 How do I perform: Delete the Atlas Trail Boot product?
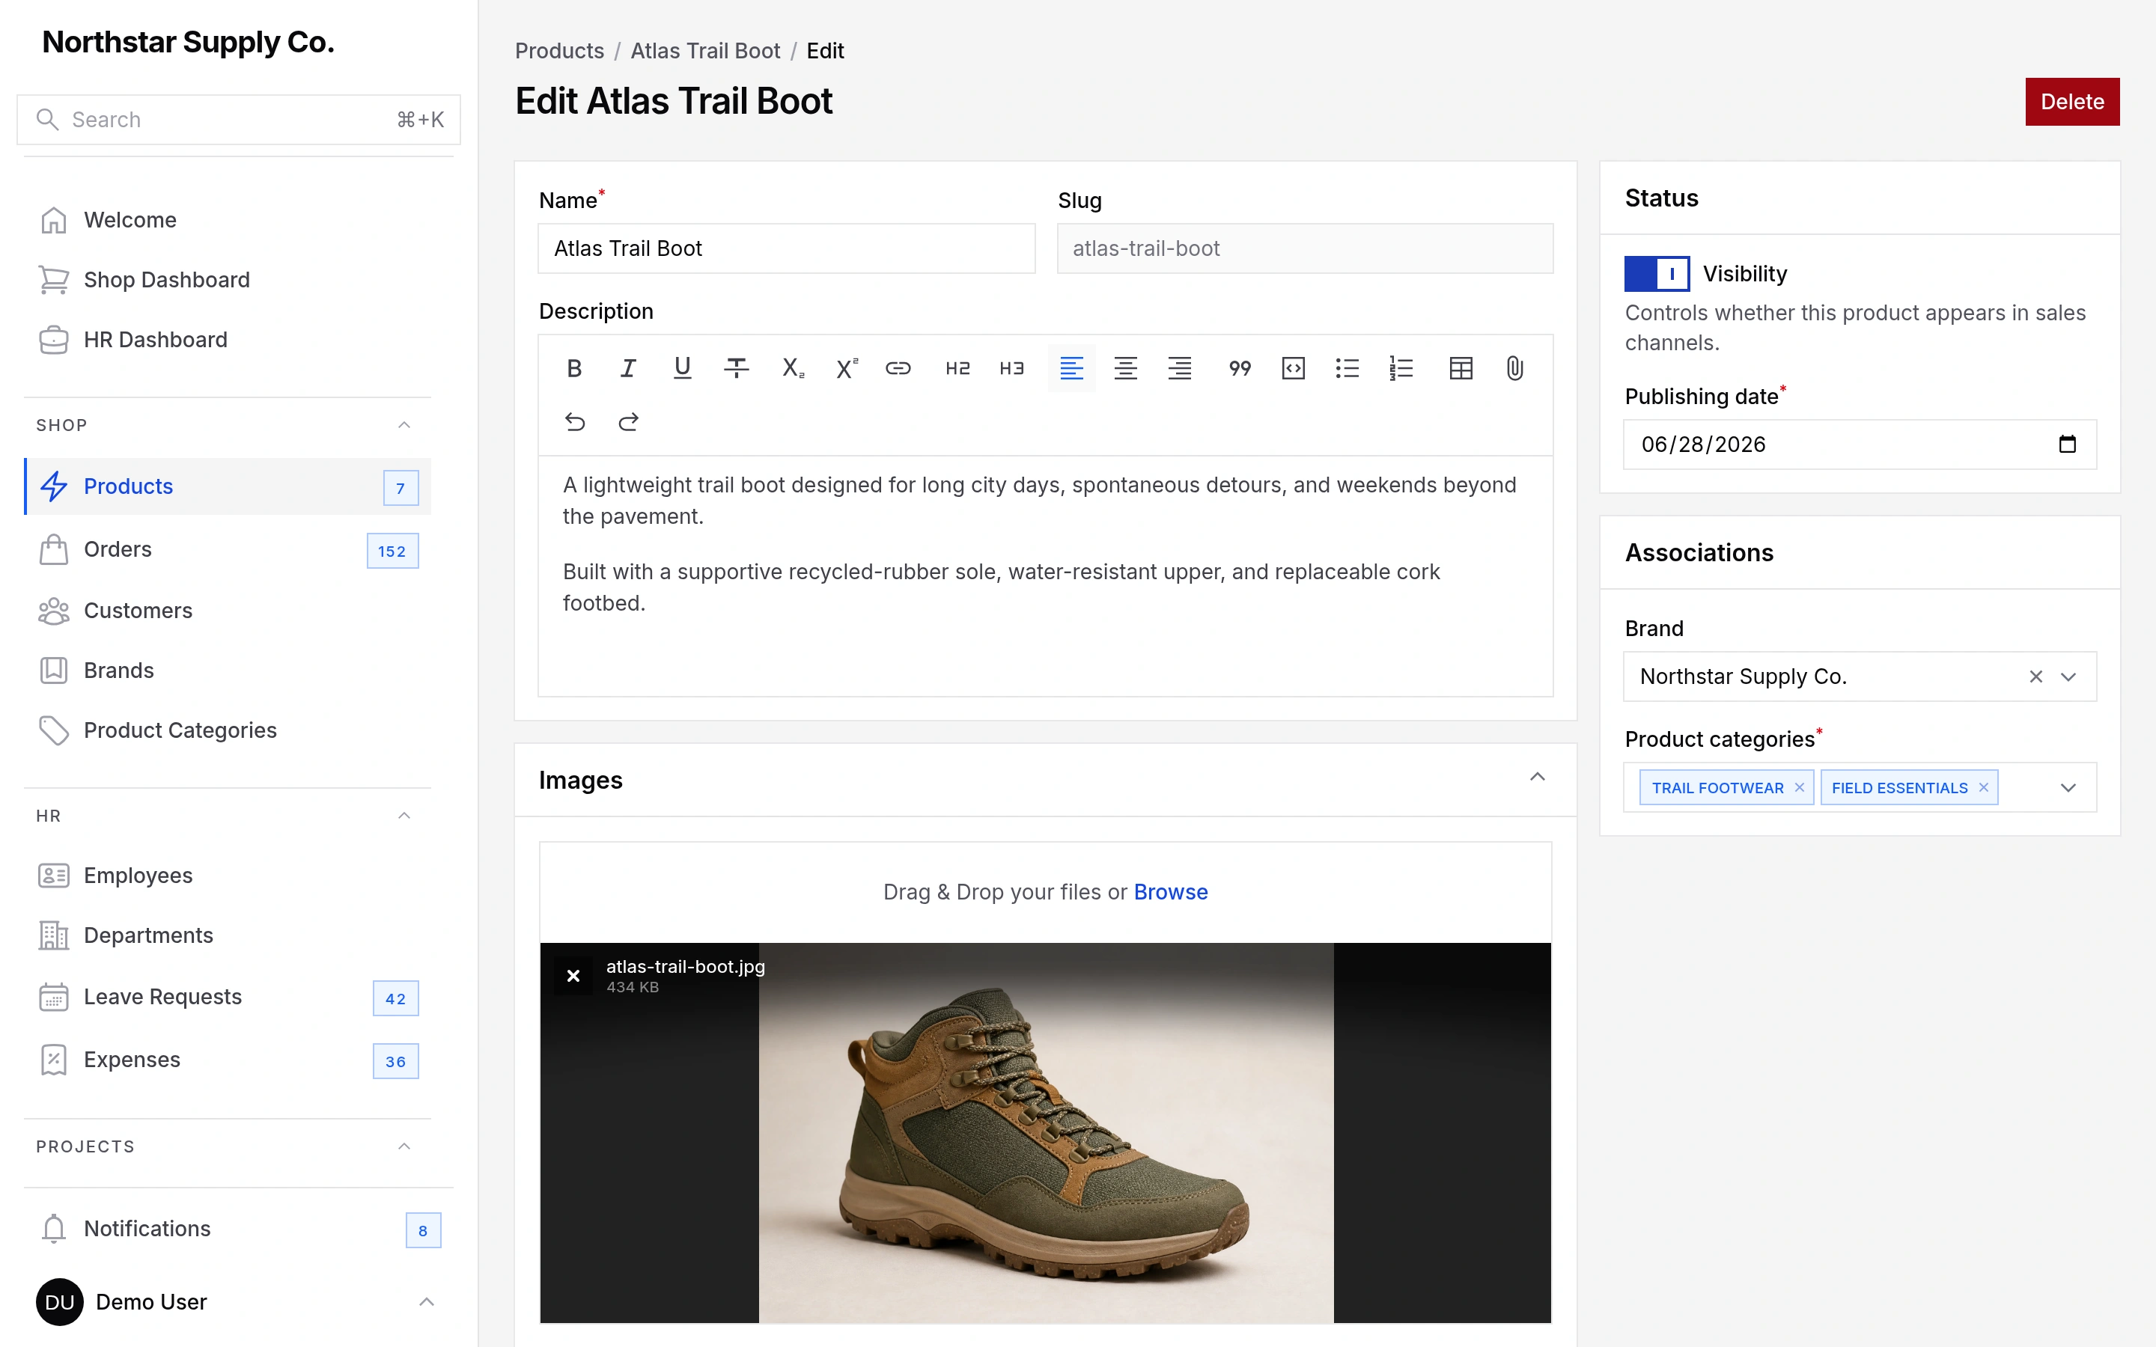[2072, 102]
